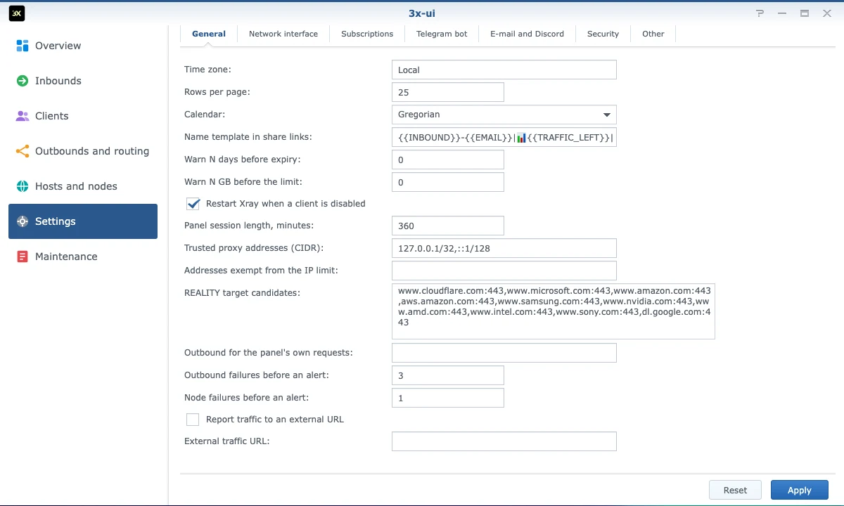Click the Outbound for panel's own requests field
This screenshot has width=844, height=506.
click(x=504, y=353)
